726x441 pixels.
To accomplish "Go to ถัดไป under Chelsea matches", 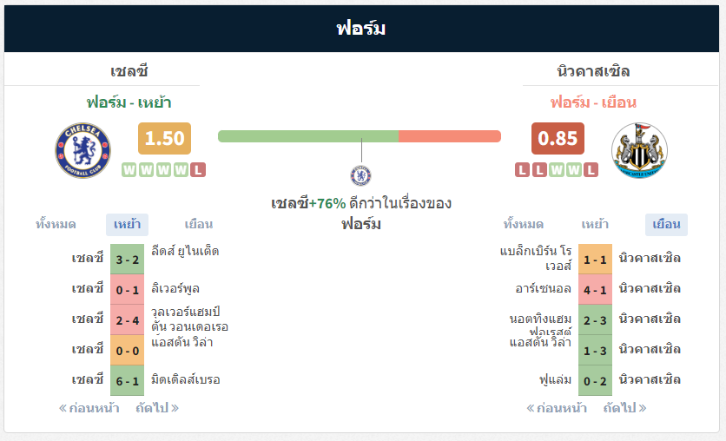I will [x=157, y=408].
